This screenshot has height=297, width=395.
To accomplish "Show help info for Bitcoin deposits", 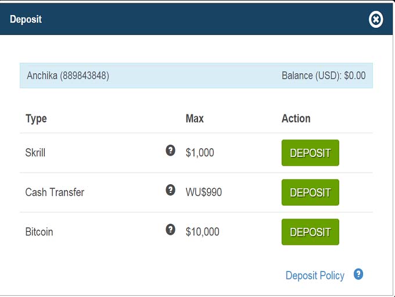I will click(x=170, y=230).
